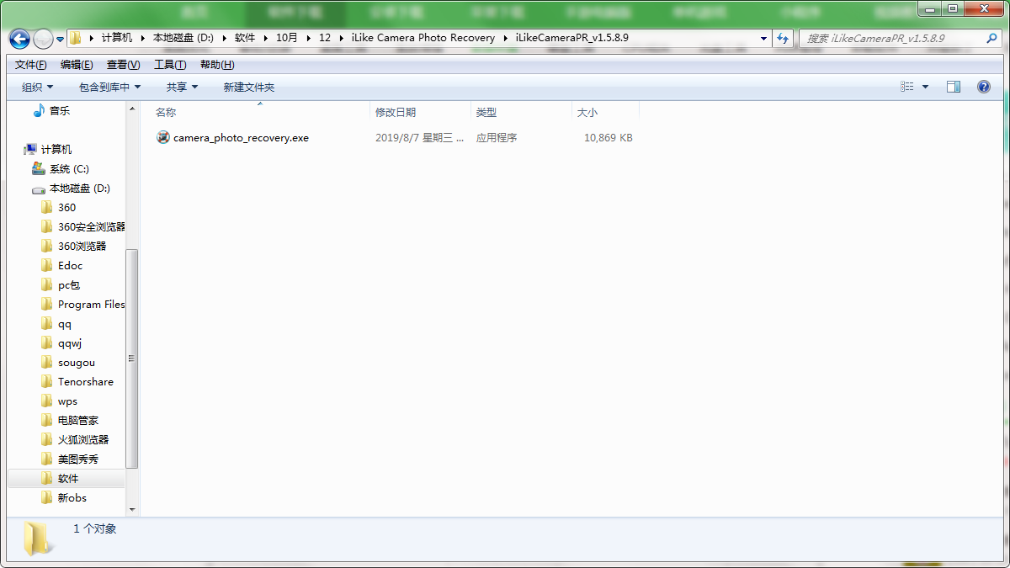Click iLike Camera Photo Recovery breadcrumb

[423, 38]
